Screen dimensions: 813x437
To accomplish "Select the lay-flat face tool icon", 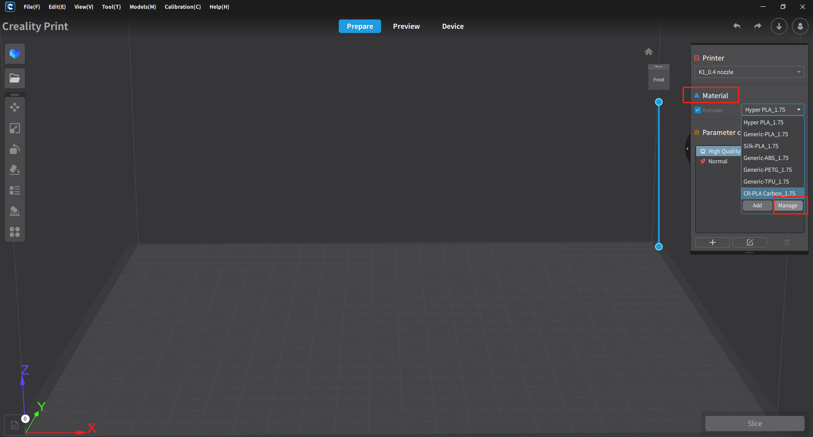I will point(15,170).
